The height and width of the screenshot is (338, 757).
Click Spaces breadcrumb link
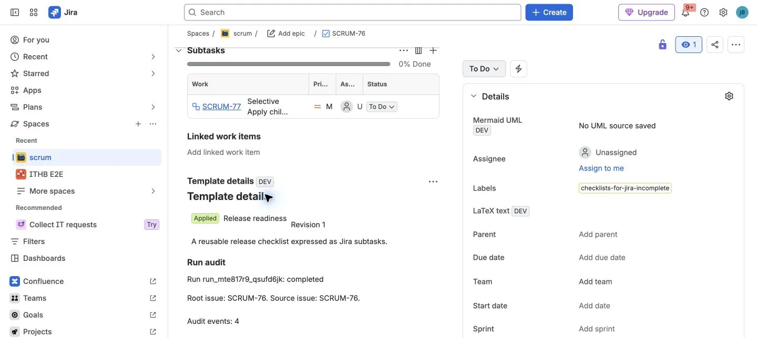[x=198, y=33]
